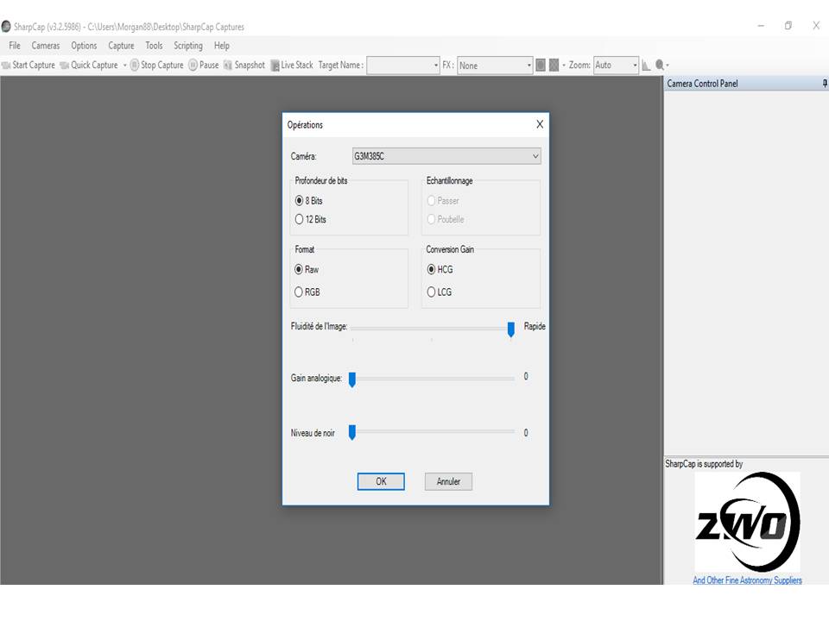Image resolution: width=829 pixels, height=621 pixels.
Task: Select the 12 Bits depth option
Action: pyautogui.click(x=300, y=220)
